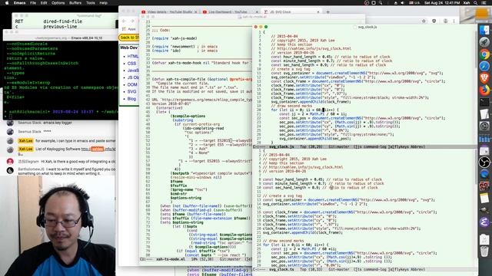Close the Video details YouTube Studio tab
Image resolution: width=492 pixels, height=276 pixels.
point(196,12)
